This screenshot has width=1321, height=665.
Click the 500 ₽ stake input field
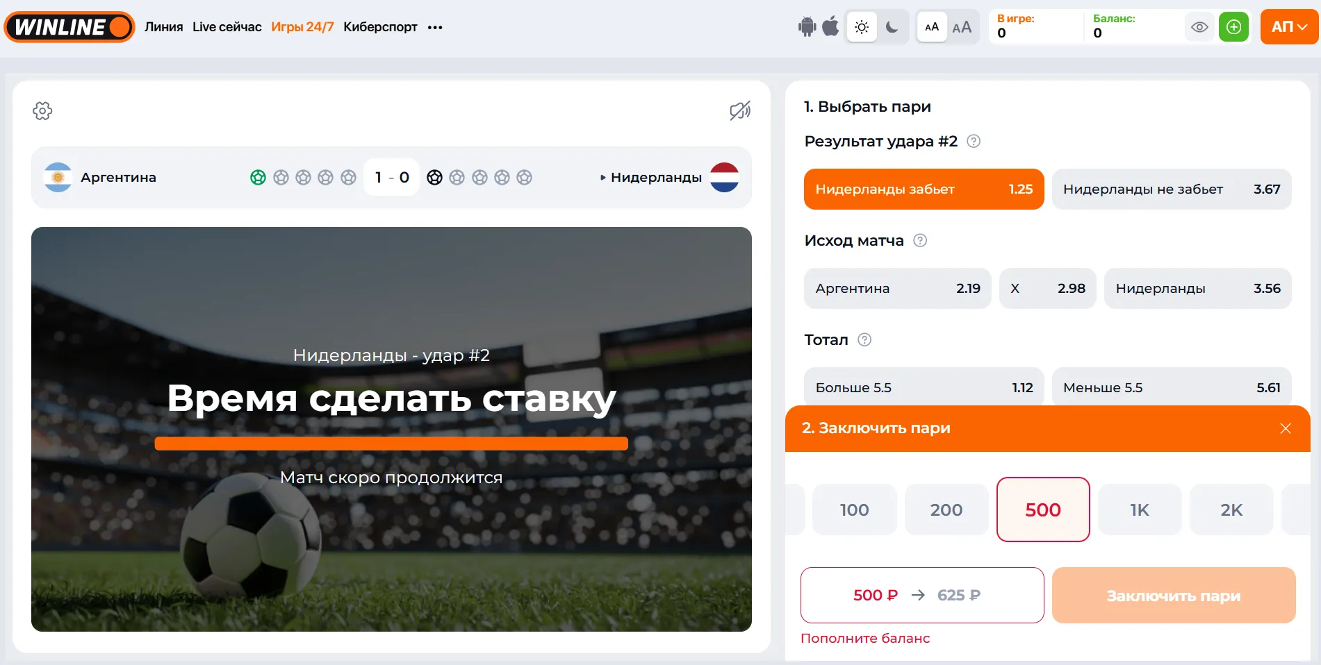click(x=922, y=596)
